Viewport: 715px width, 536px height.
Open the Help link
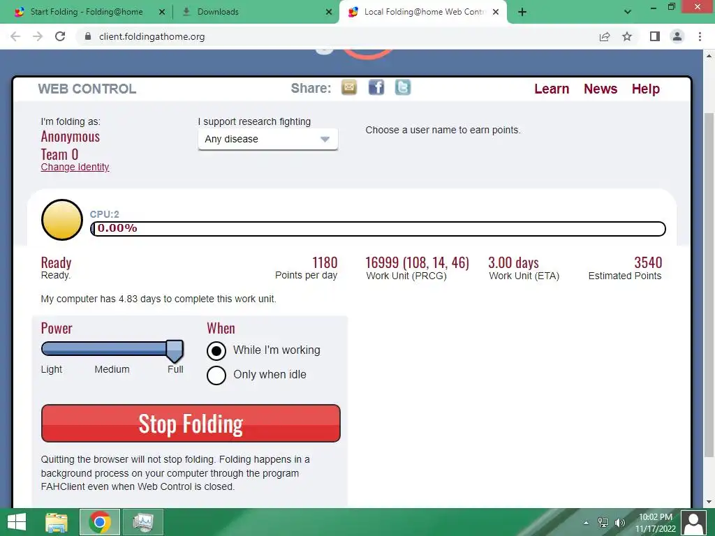tap(646, 89)
